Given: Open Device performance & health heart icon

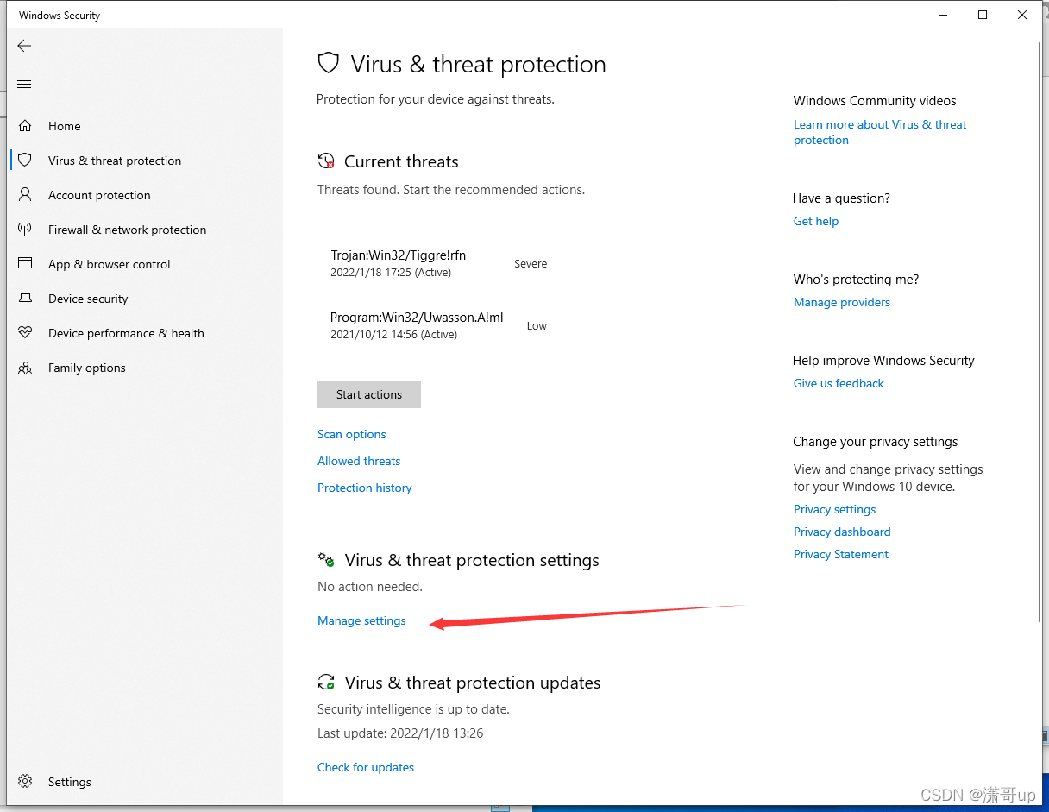Looking at the screenshot, I should 25,333.
